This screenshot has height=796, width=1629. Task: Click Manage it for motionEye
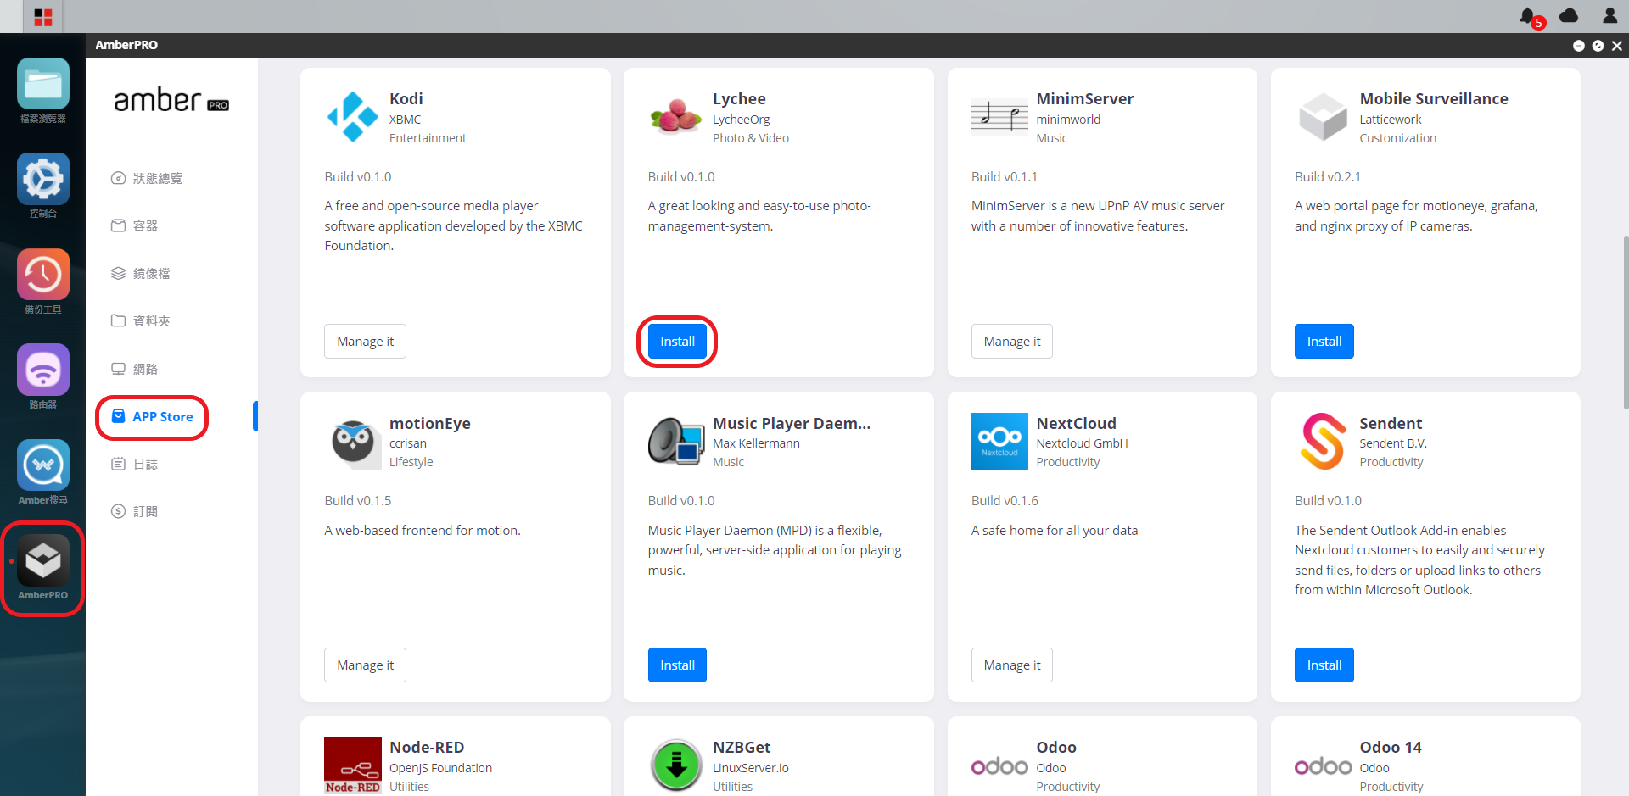point(365,665)
